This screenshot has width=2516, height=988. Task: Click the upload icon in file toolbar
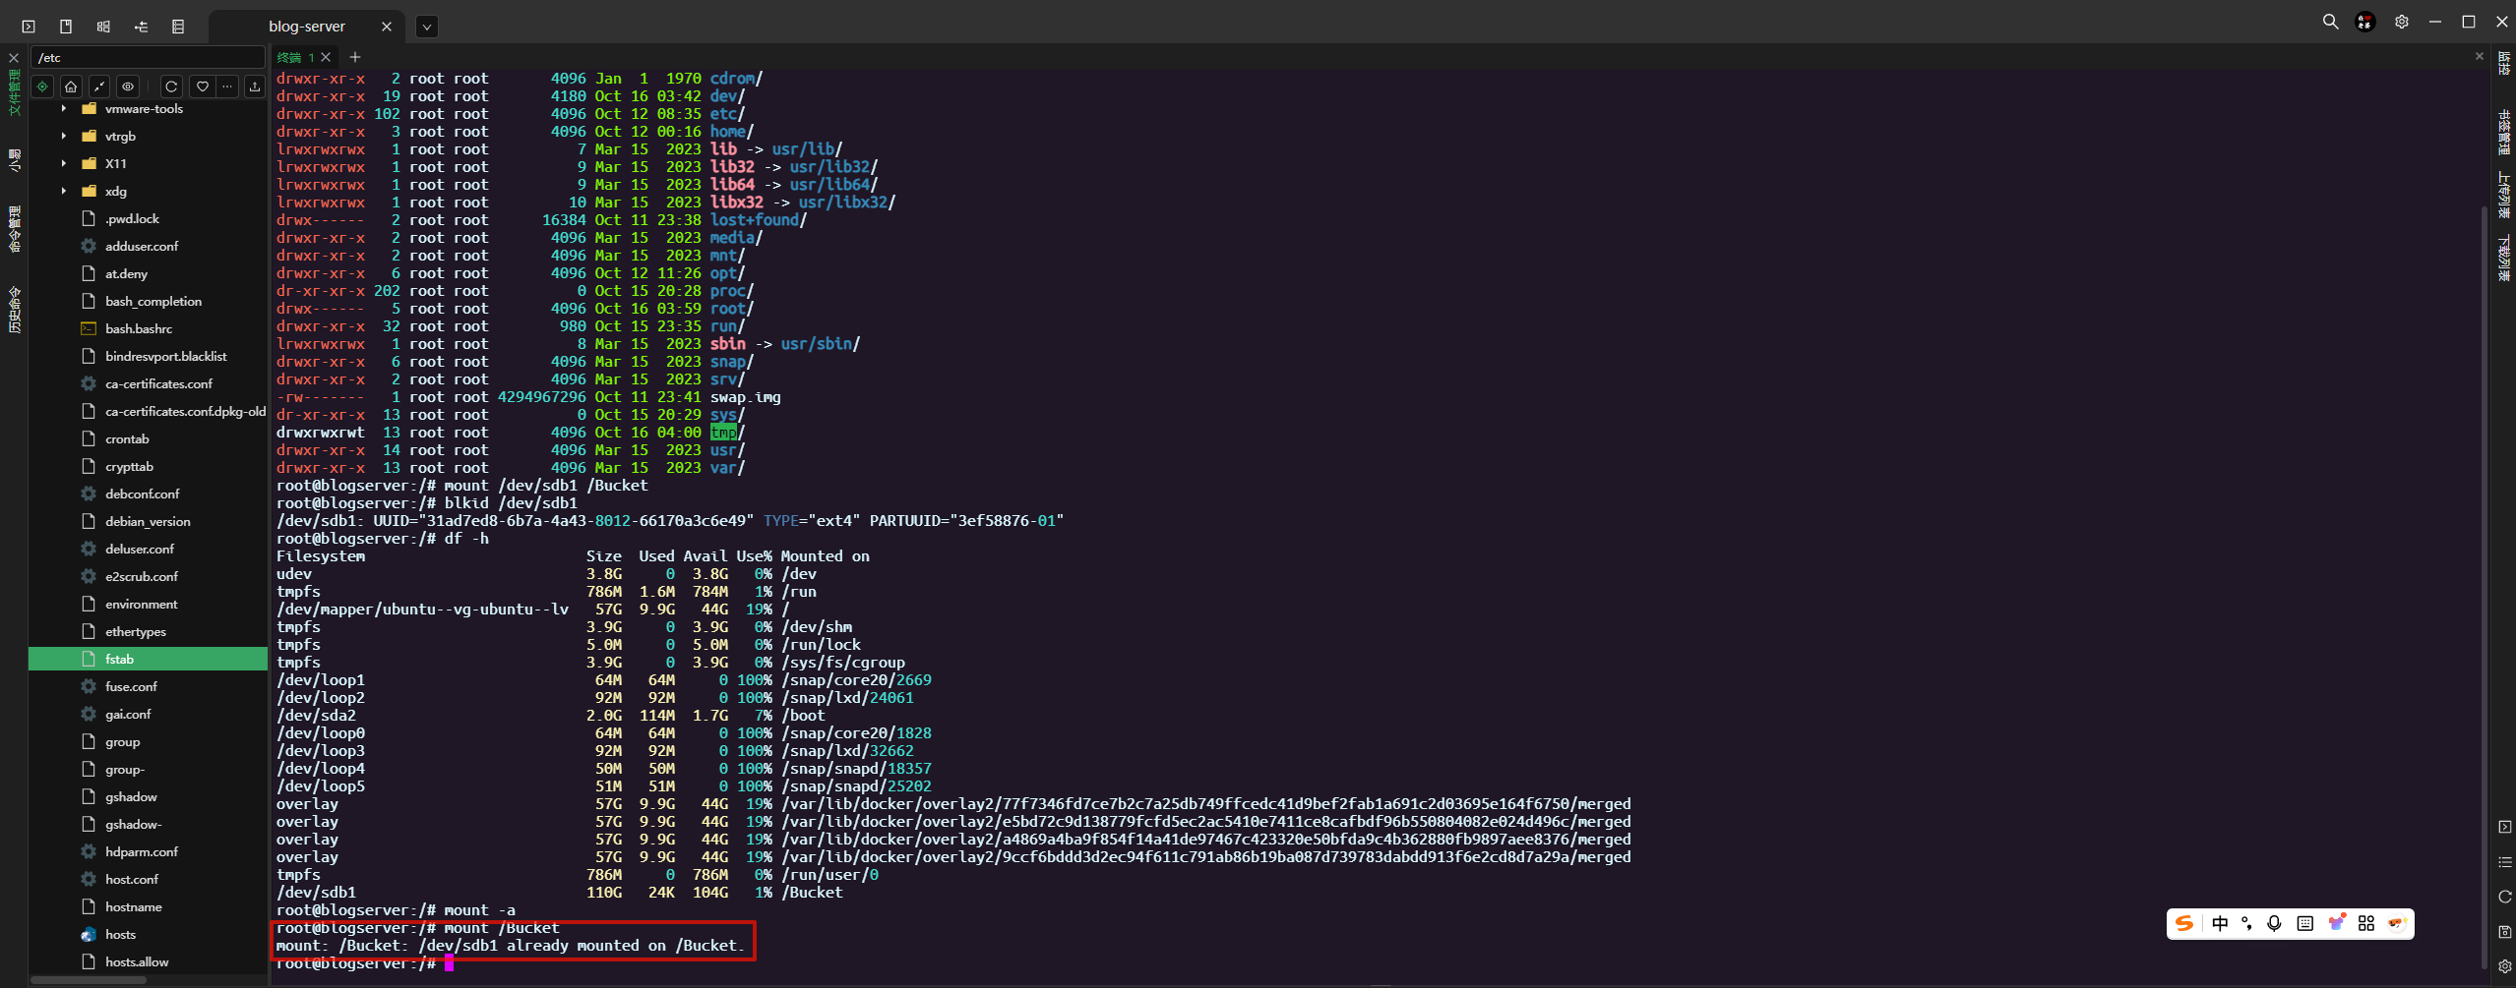pyautogui.click(x=255, y=87)
